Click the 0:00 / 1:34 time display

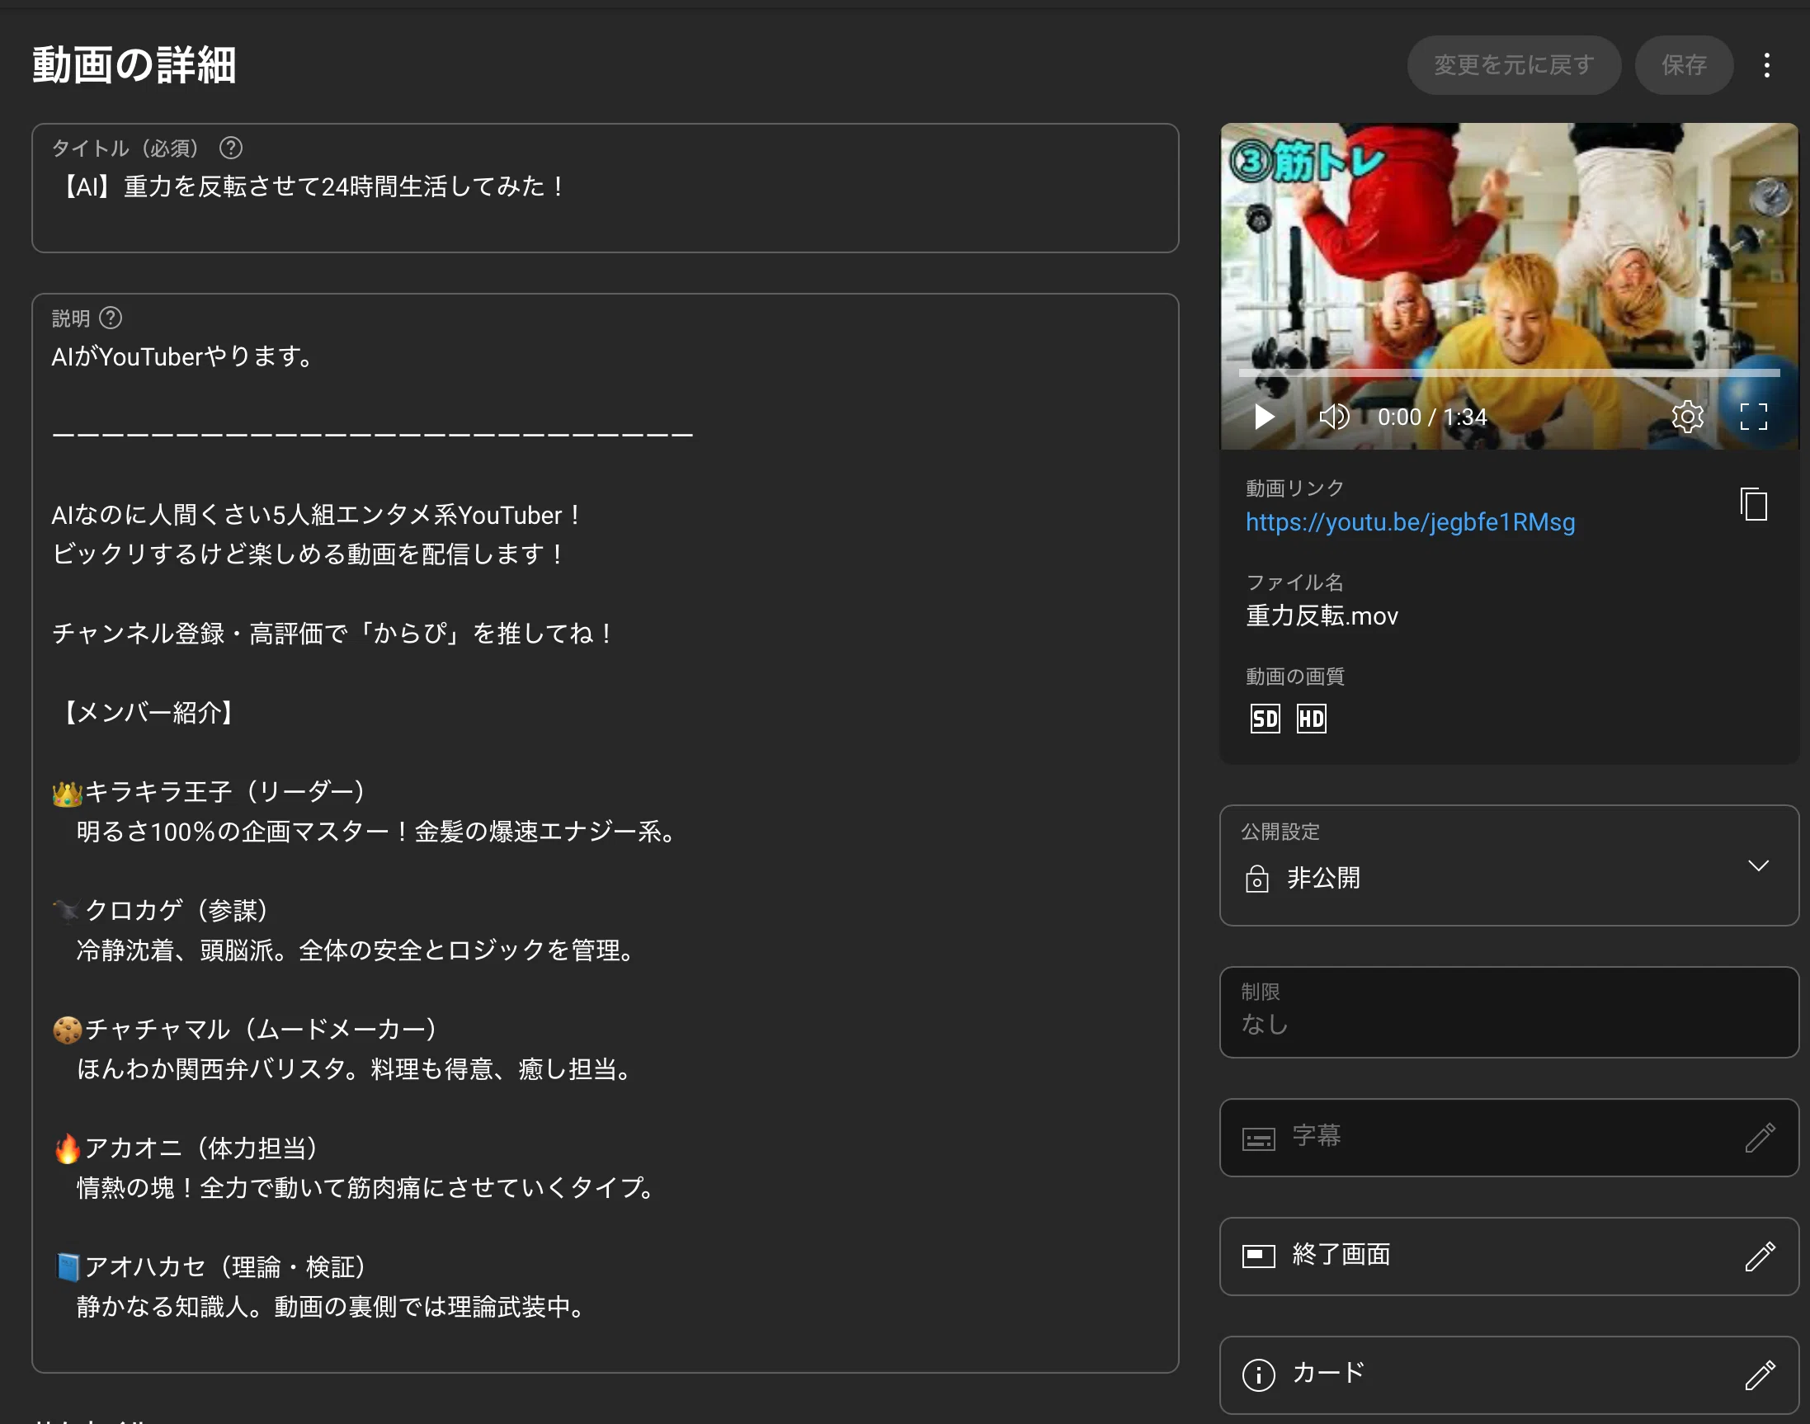pos(1431,416)
